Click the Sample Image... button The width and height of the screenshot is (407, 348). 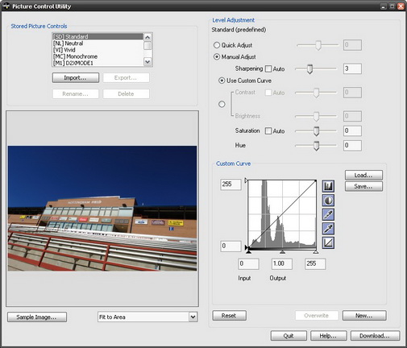[37, 317]
